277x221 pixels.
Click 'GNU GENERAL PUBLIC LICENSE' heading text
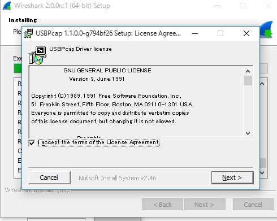(107, 71)
